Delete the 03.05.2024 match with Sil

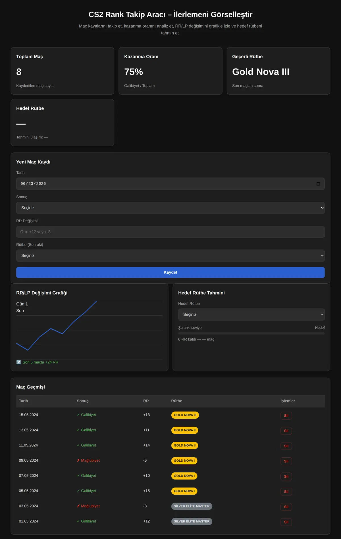pos(286,507)
